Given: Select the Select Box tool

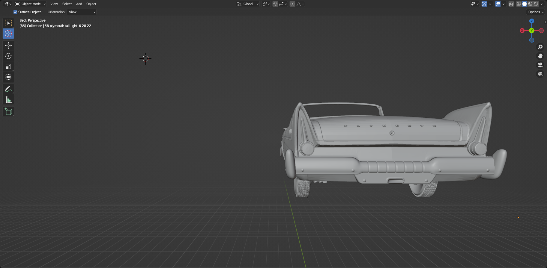Looking at the screenshot, I should coord(8,23).
